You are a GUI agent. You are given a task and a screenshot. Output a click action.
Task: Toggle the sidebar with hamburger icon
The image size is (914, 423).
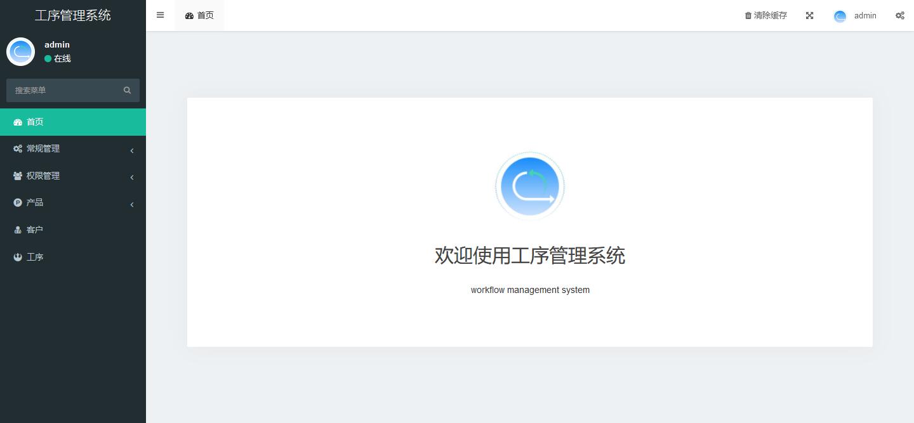coord(160,15)
